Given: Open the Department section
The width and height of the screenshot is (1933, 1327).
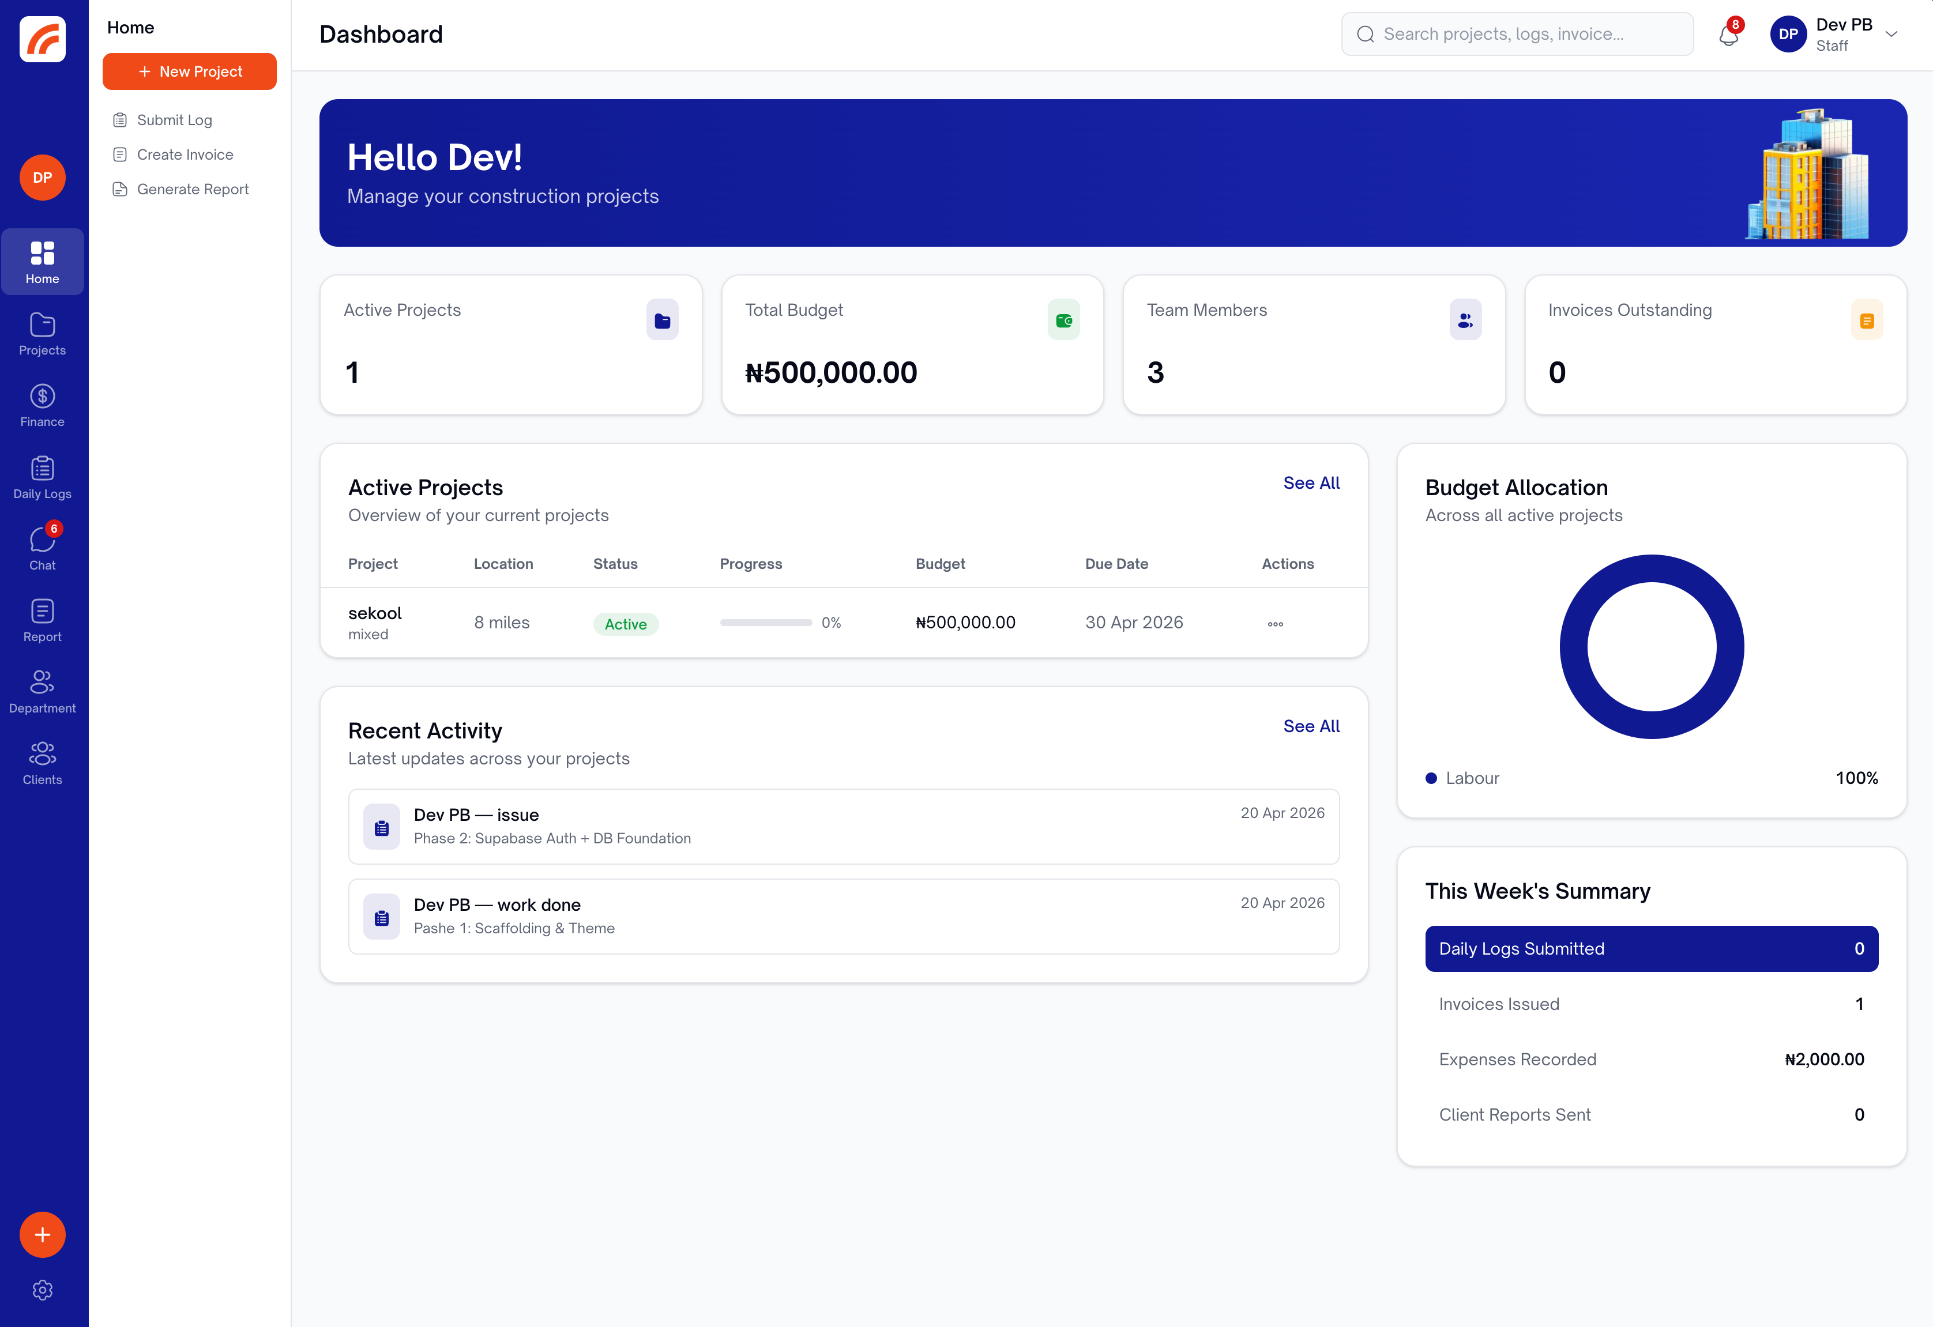Looking at the screenshot, I should coord(43,692).
